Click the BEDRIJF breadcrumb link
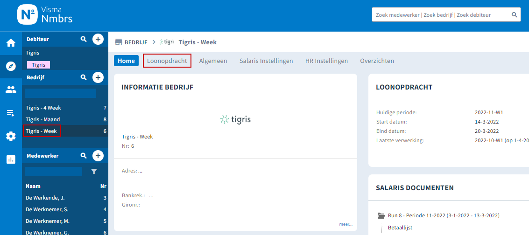The width and height of the screenshot is (529, 235). click(136, 42)
